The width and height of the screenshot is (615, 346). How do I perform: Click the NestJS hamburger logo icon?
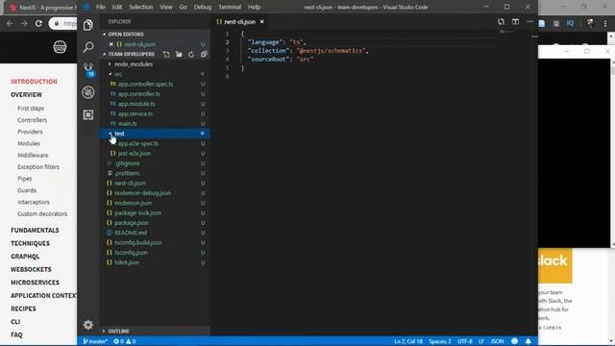point(60,47)
